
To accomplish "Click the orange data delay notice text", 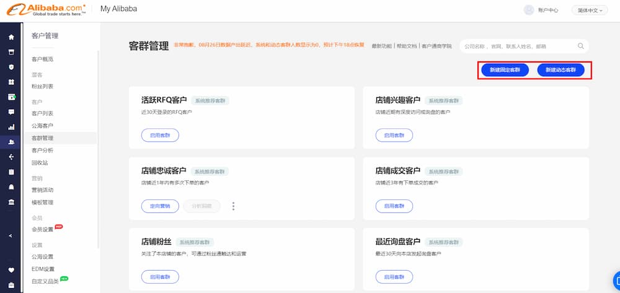I will 269,45.
